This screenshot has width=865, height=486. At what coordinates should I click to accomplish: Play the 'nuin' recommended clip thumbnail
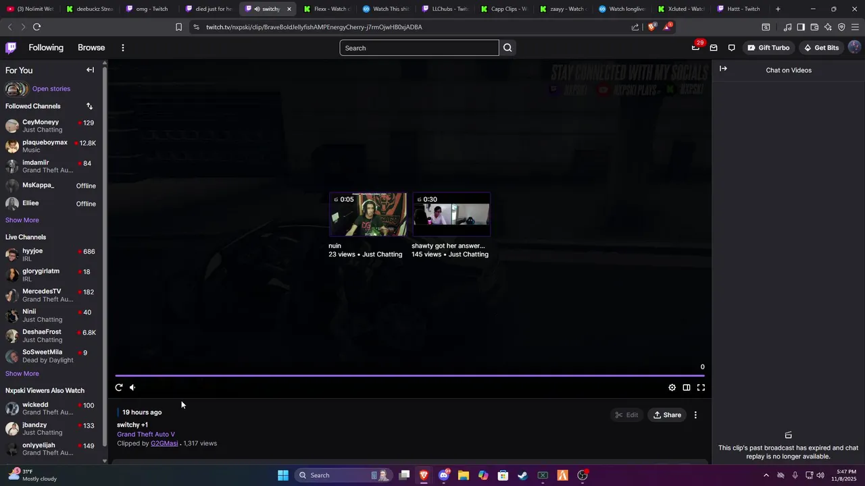click(368, 215)
